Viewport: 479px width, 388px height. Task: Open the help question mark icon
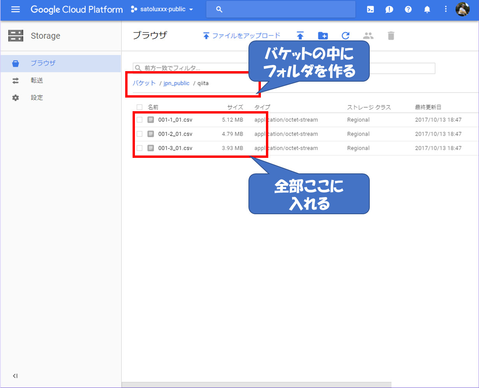pyautogui.click(x=408, y=10)
